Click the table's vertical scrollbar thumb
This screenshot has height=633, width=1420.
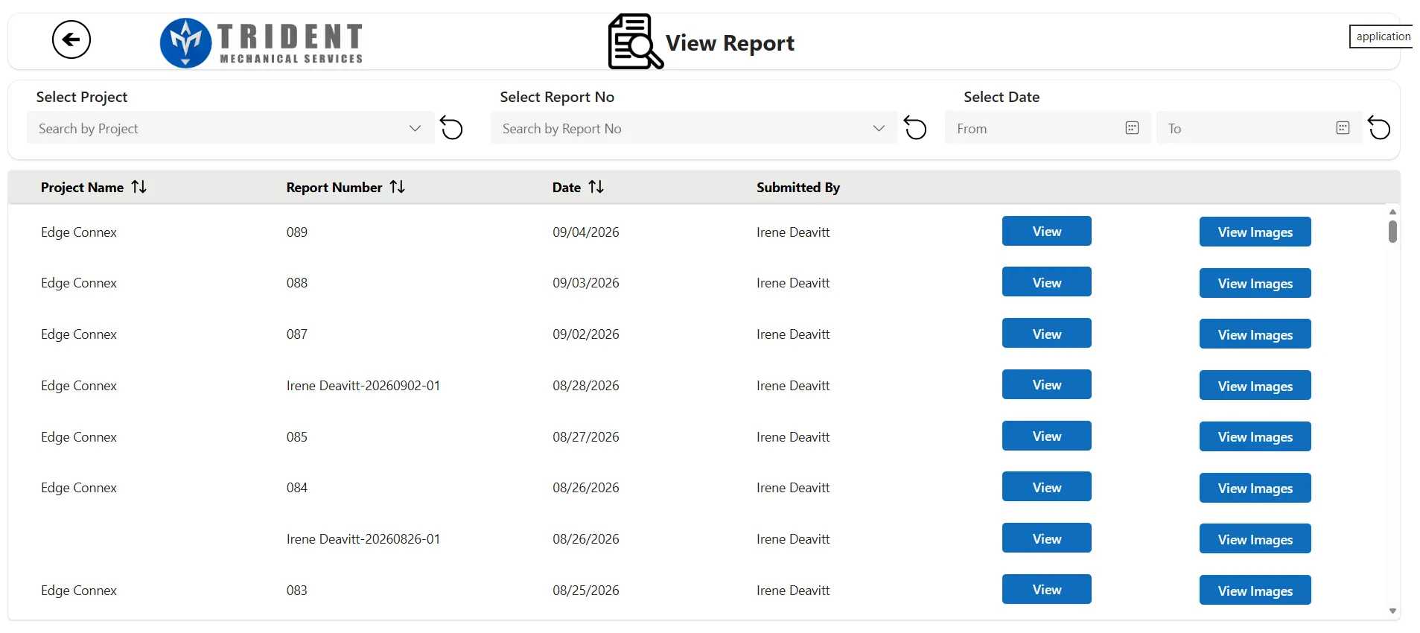(1392, 232)
